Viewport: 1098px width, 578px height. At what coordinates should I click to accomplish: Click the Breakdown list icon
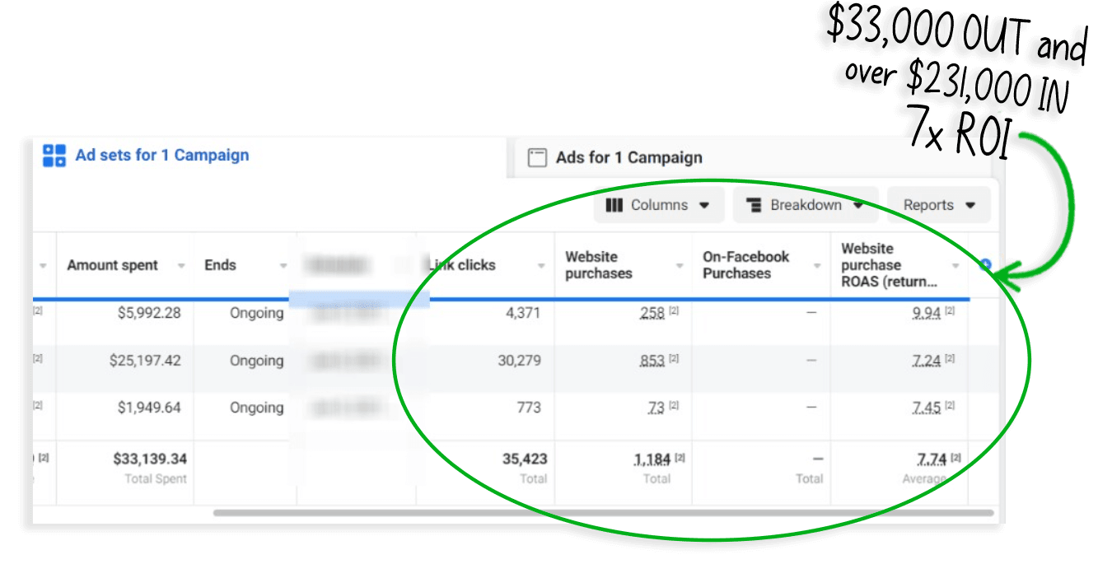click(753, 205)
